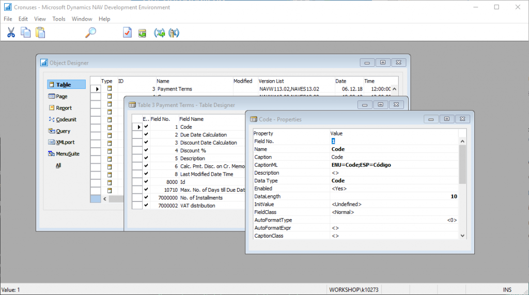Viewport: 529px width, 295px height.
Task: Click the Paste clipboard icon
Action: tap(40, 32)
